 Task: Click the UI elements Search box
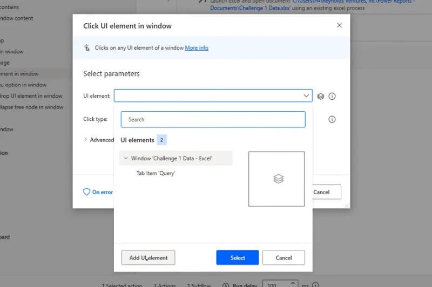(213, 119)
